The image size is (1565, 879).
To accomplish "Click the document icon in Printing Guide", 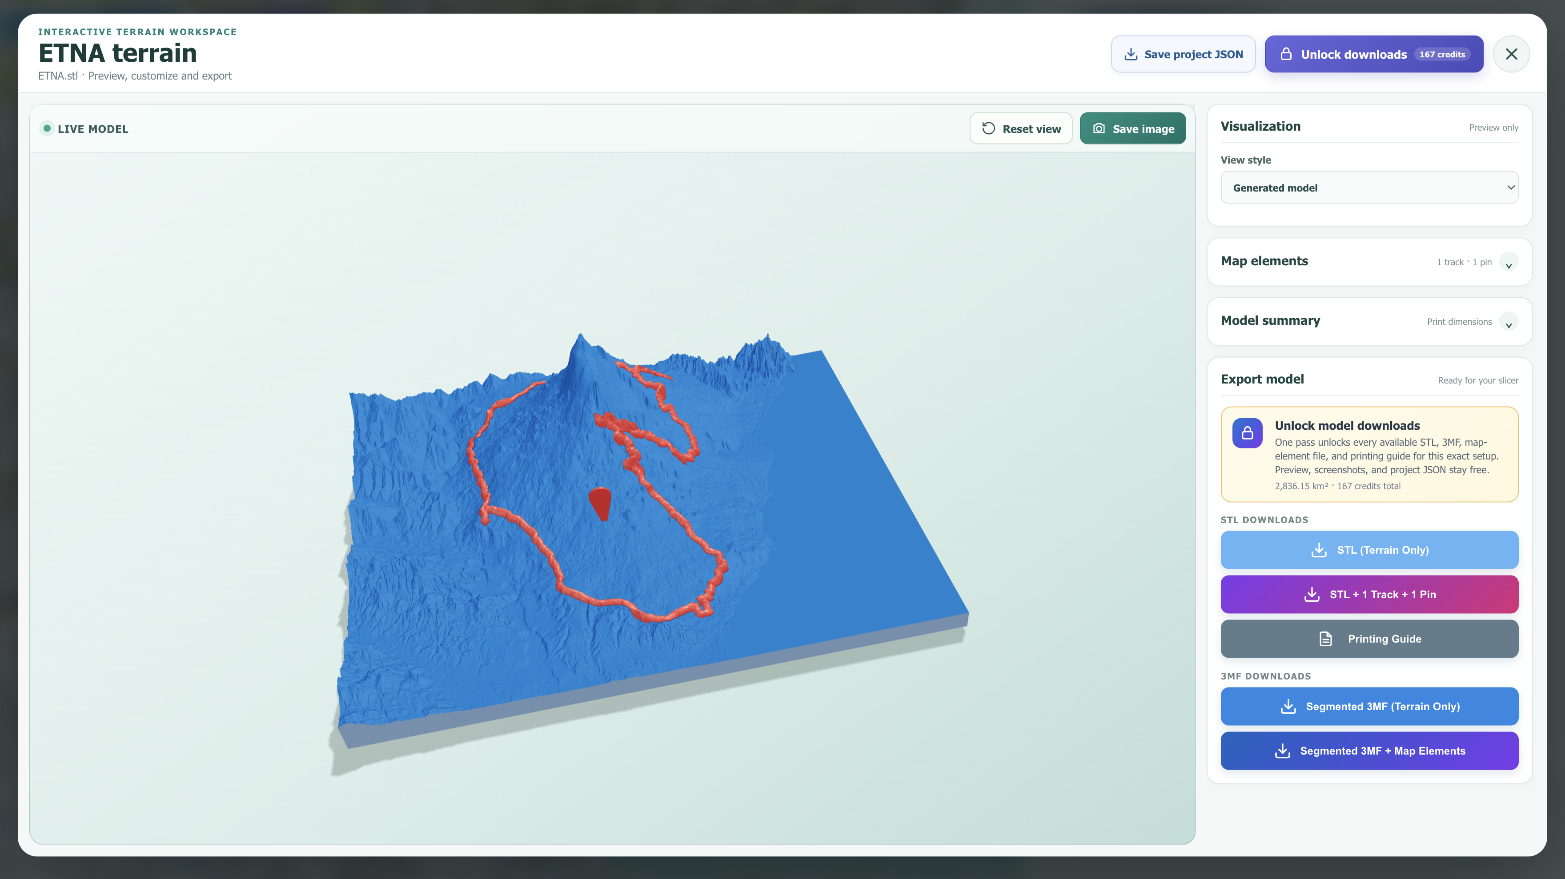I will (x=1326, y=639).
